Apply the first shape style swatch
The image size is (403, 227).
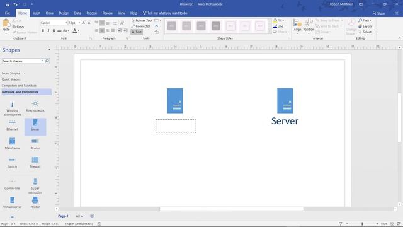click(172, 26)
